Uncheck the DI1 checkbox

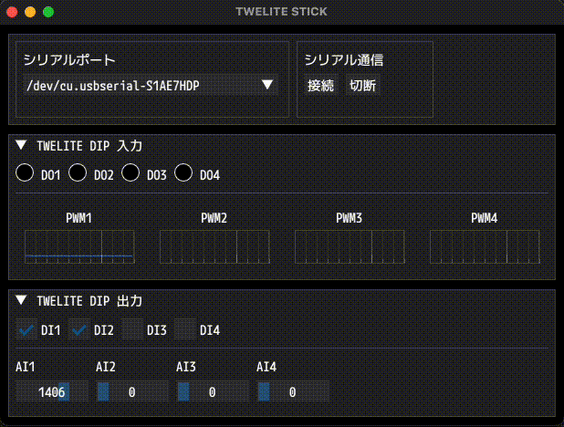(26, 329)
